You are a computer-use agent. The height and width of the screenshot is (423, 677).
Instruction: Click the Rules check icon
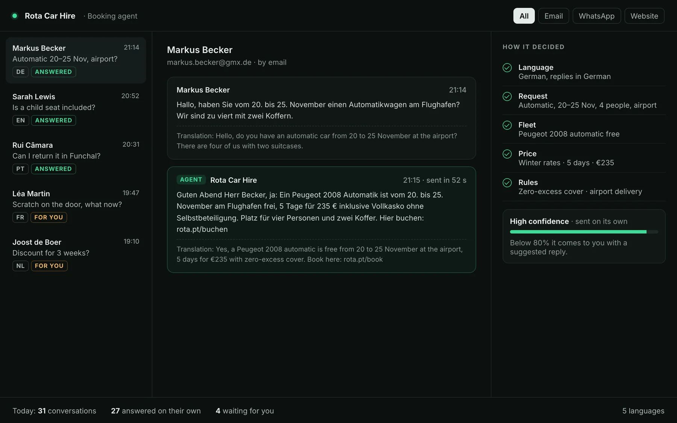(x=507, y=183)
